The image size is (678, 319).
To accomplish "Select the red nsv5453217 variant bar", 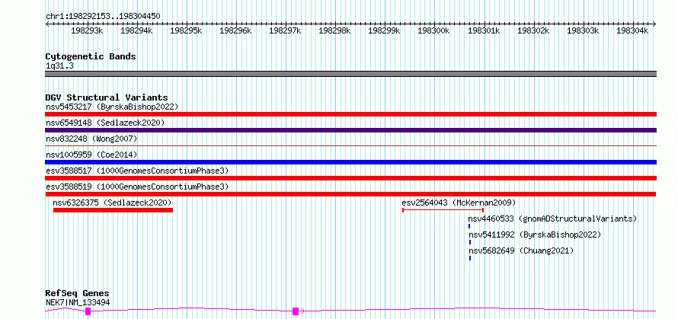I will tap(351, 114).
